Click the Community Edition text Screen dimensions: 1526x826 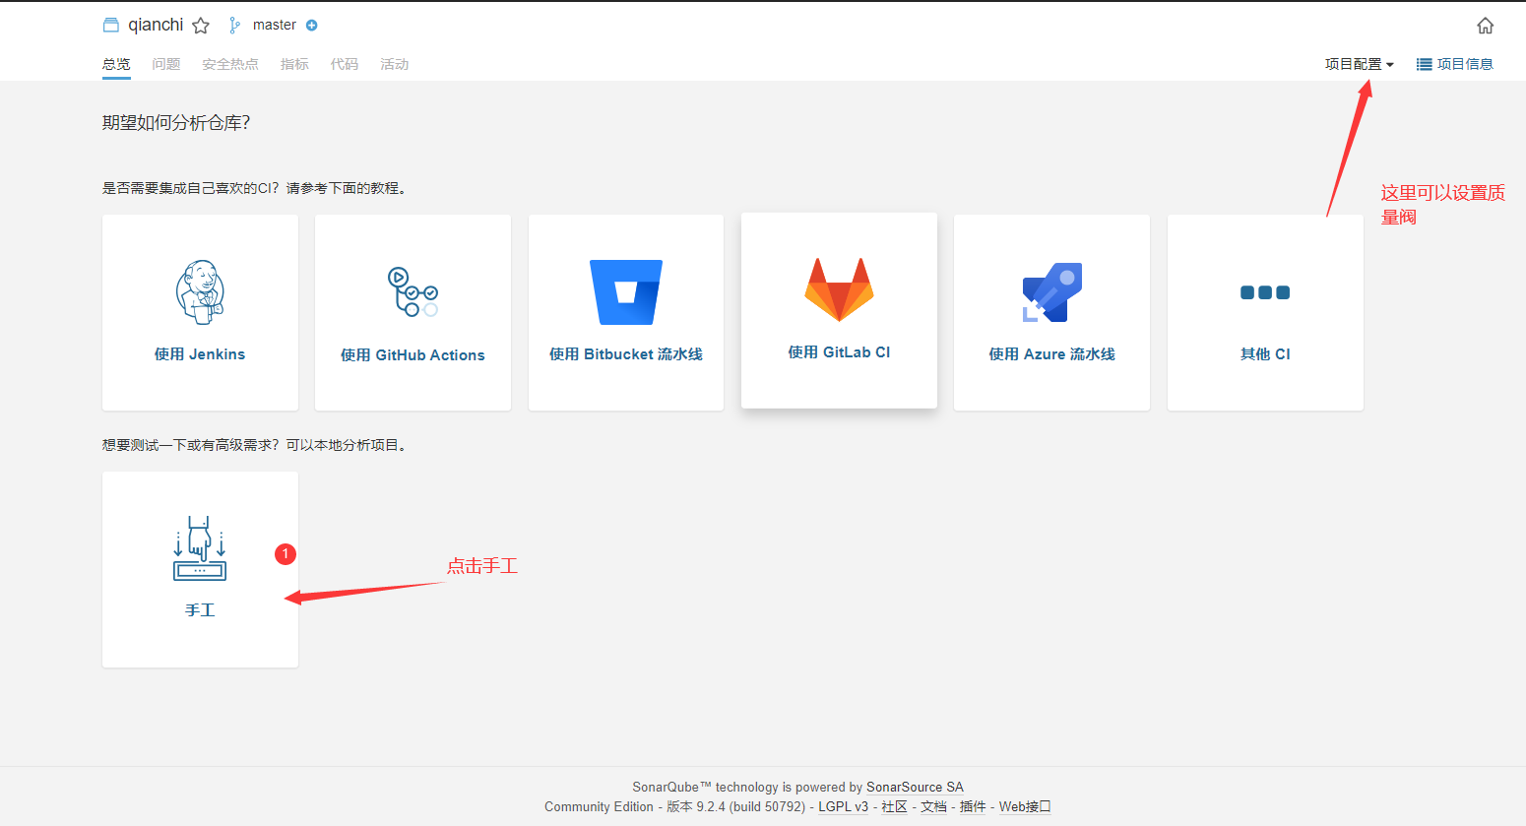click(x=599, y=806)
